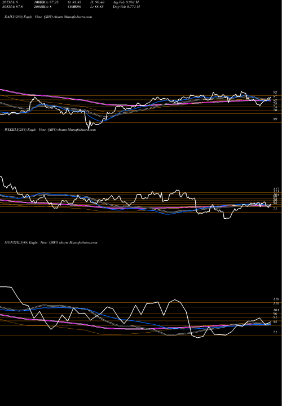Click the 117 price label on weekly chart
Screen dimensions: 282x406
(276, 189)
